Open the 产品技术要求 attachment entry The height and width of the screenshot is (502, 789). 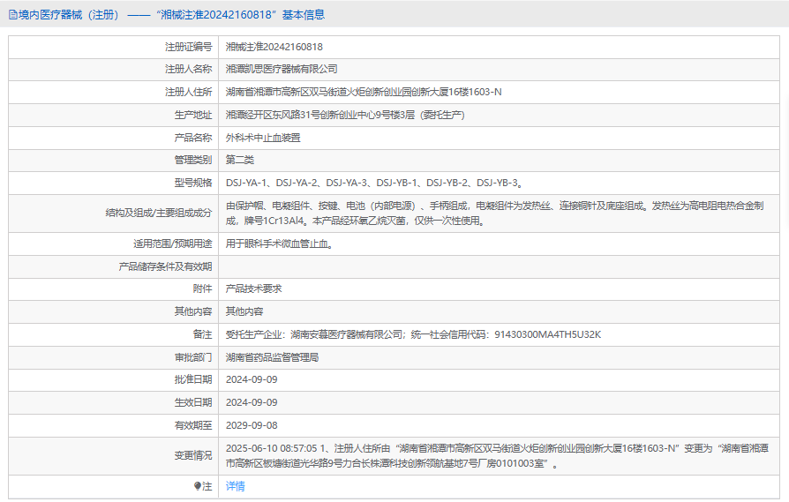[x=253, y=288]
